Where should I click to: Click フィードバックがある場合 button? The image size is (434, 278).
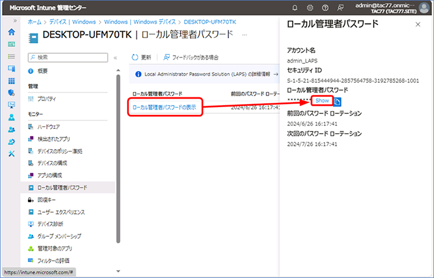click(191, 57)
